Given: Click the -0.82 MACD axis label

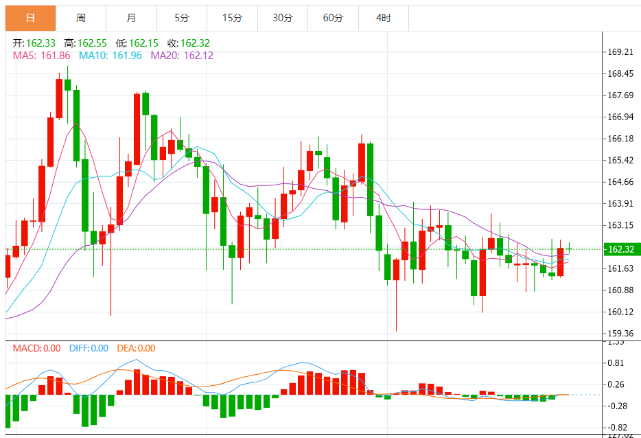Looking at the screenshot, I should click(617, 428).
